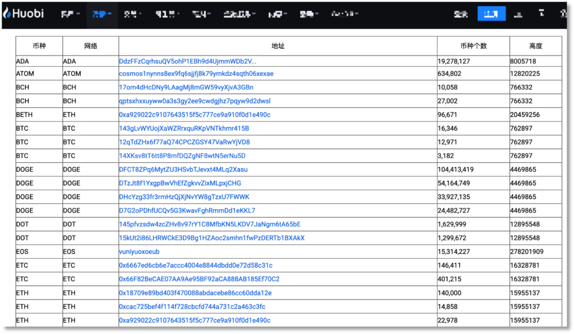
Task: Open the EOS account link vuniyuoxoeub
Action: (x=139, y=251)
